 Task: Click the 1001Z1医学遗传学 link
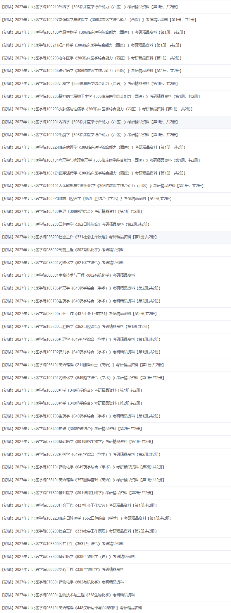coord(93,173)
